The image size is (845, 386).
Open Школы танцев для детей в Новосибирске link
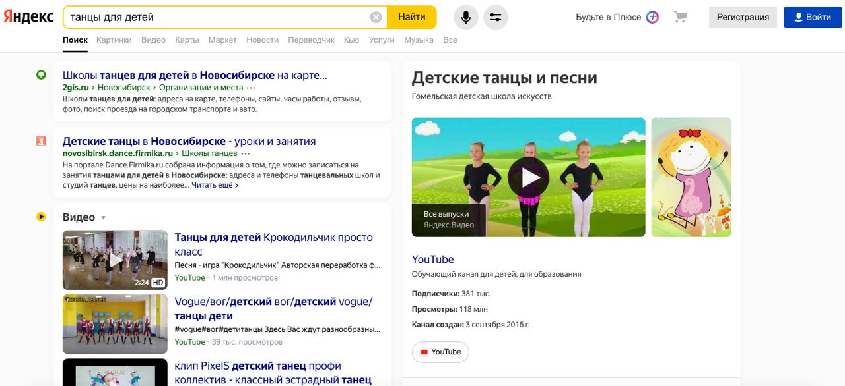tap(195, 75)
